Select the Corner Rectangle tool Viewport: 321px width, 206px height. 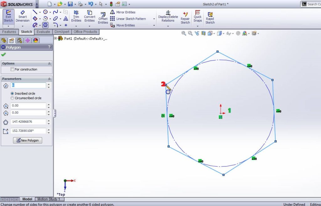tap(35, 18)
